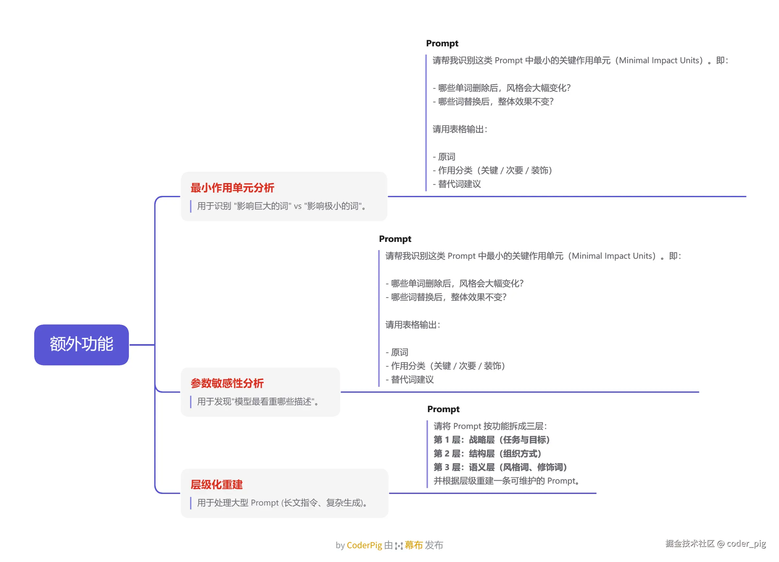The height and width of the screenshot is (562, 779).
Task: Click the line '第 2 层：结构层（组织方式）'
Action: pos(487,454)
